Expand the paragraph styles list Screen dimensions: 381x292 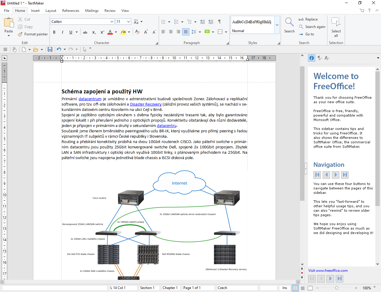[x=277, y=25]
